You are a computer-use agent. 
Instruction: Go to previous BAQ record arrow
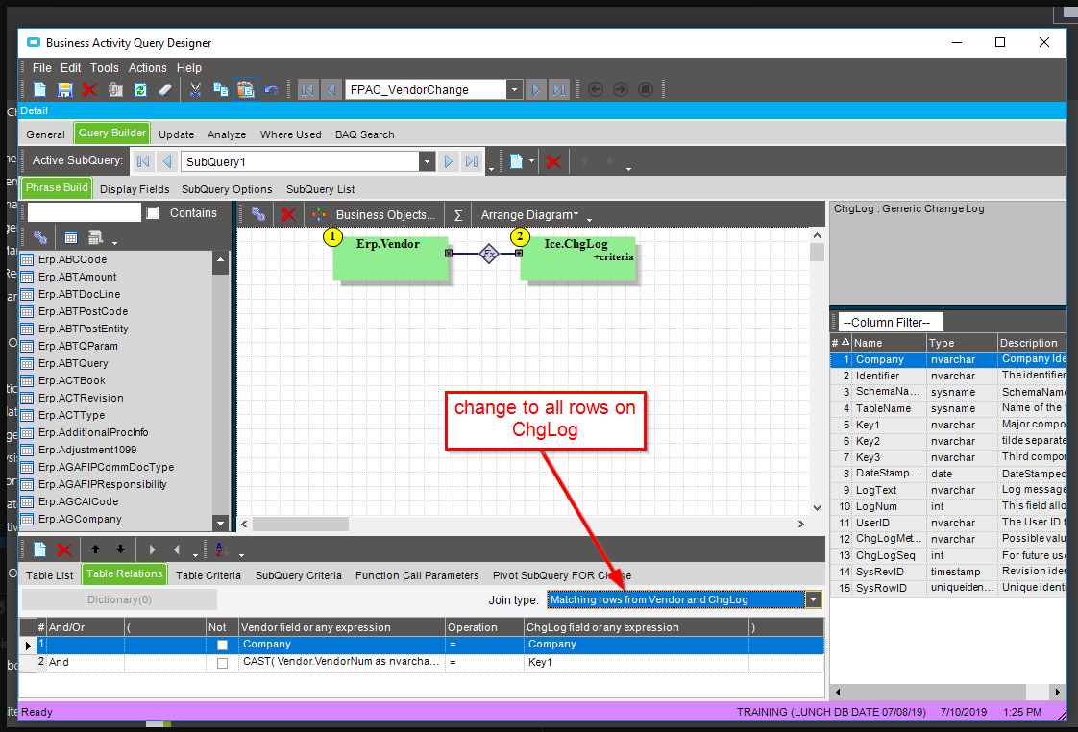click(x=331, y=89)
